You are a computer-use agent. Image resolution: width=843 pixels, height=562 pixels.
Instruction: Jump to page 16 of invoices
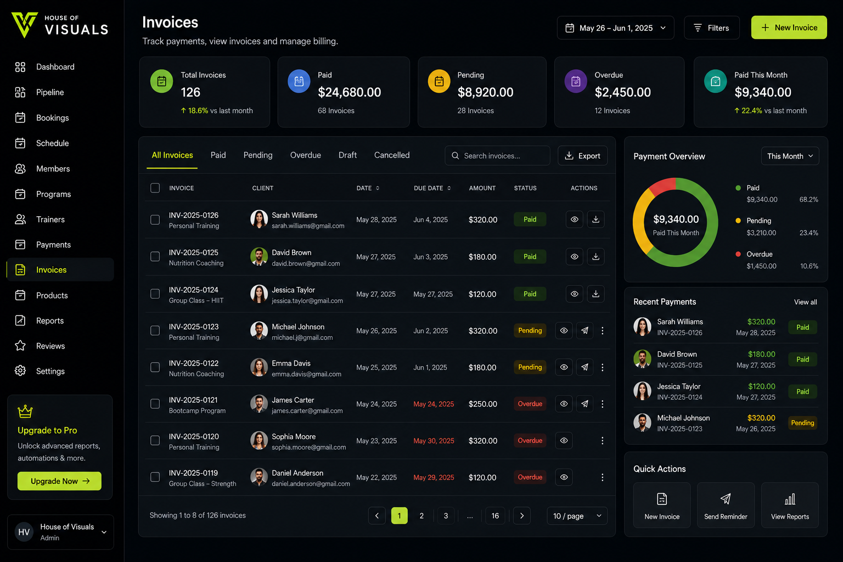(495, 516)
